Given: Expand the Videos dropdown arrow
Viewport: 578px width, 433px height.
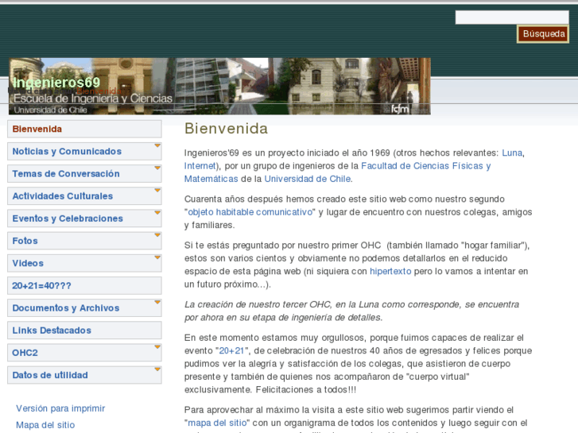Looking at the screenshot, I should click(x=157, y=258).
